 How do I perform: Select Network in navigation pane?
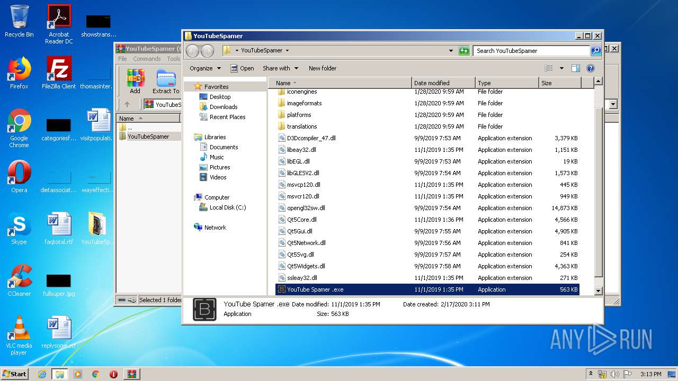[215, 228]
